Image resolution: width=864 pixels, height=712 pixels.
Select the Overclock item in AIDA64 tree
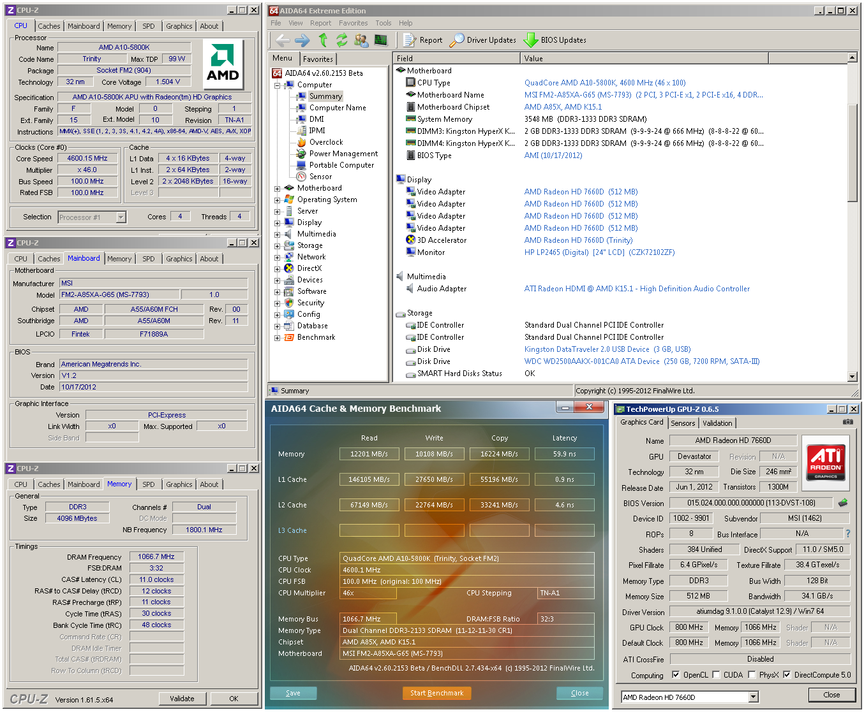pyautogui.click(x=325, y=142)
